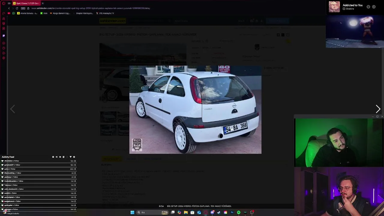Open the YouTube bookmark

point(9,13)
